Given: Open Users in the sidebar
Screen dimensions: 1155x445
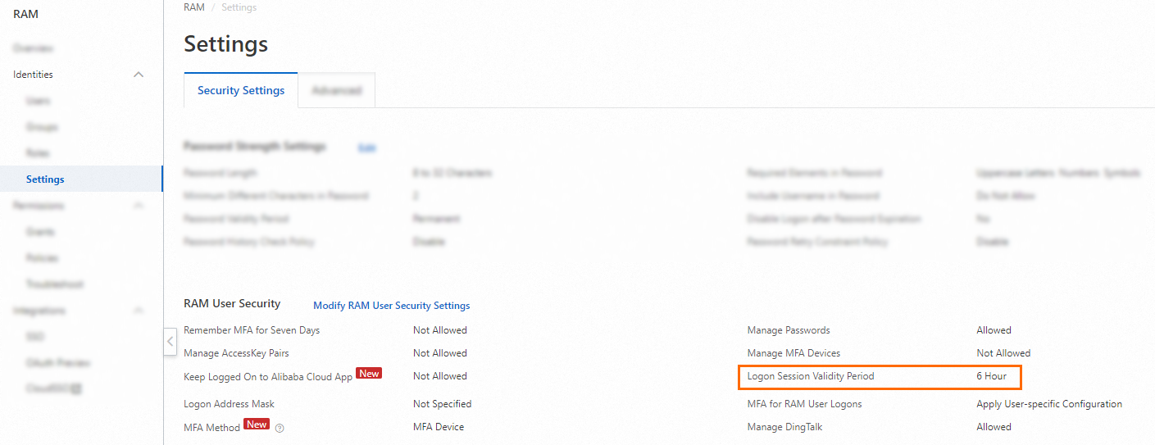Looking at the screenshot, I should click(38, 101).
